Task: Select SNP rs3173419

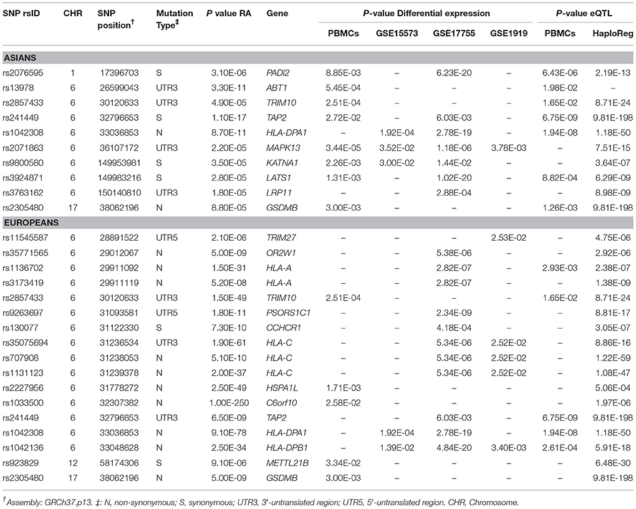Action: 22,283
